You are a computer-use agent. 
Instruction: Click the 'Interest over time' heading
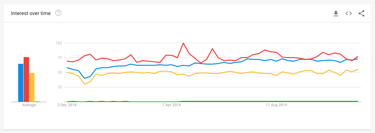point(31,13)
